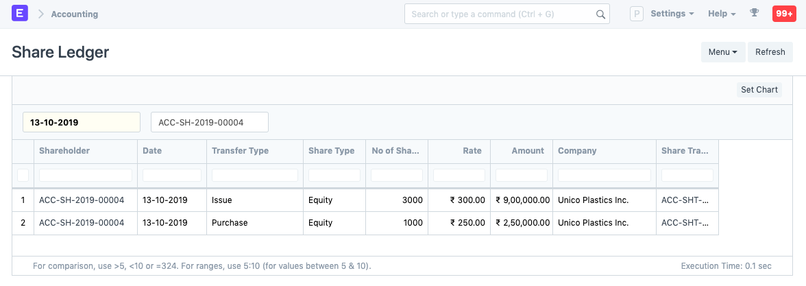Click the breadcrumb chevron arrow
806x286 pixels.
pyautogui.click(x=40, y=14)
